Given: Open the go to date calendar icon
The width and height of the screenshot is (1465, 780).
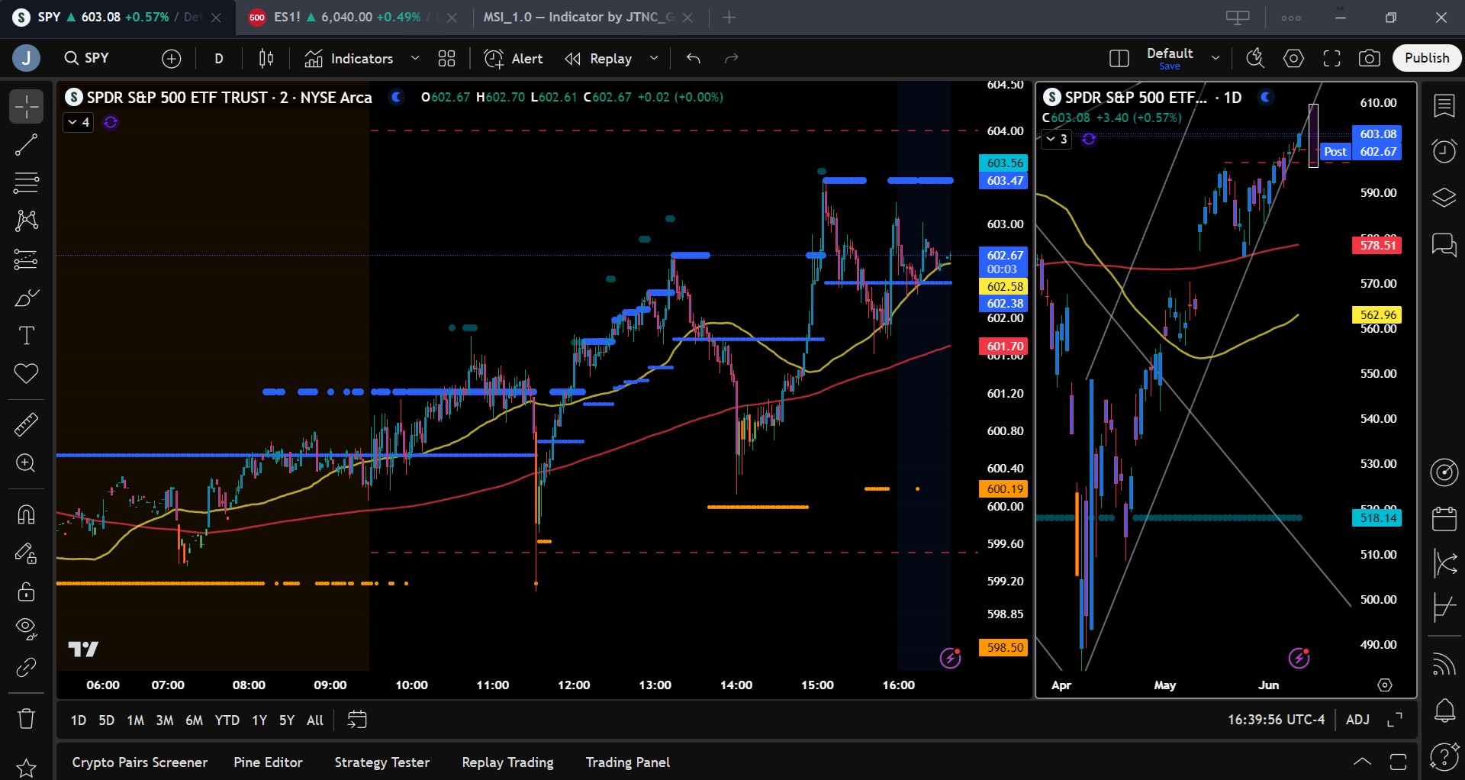Looking at the screenshot, I should pos(357,720).
